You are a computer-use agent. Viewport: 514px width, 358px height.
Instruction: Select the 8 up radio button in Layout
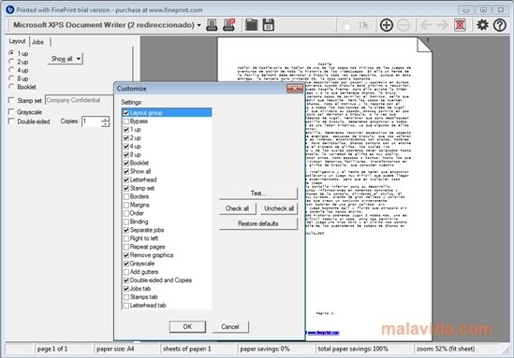pyautogui.click(x=11, y=79)
